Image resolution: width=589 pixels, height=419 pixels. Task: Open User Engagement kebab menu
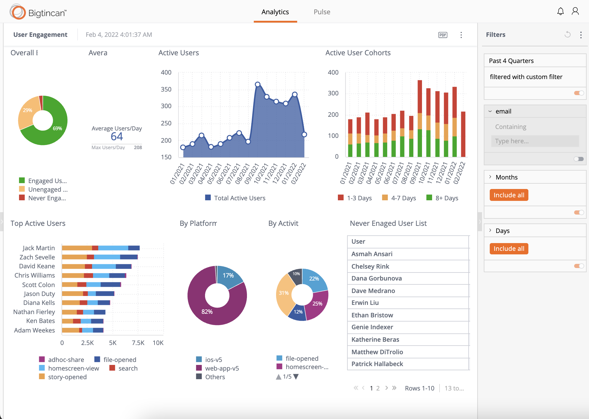461,35
